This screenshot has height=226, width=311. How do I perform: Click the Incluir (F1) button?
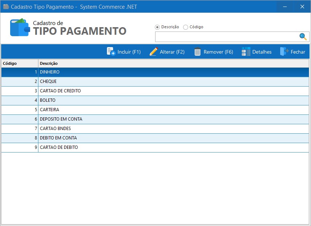(124, 51)
